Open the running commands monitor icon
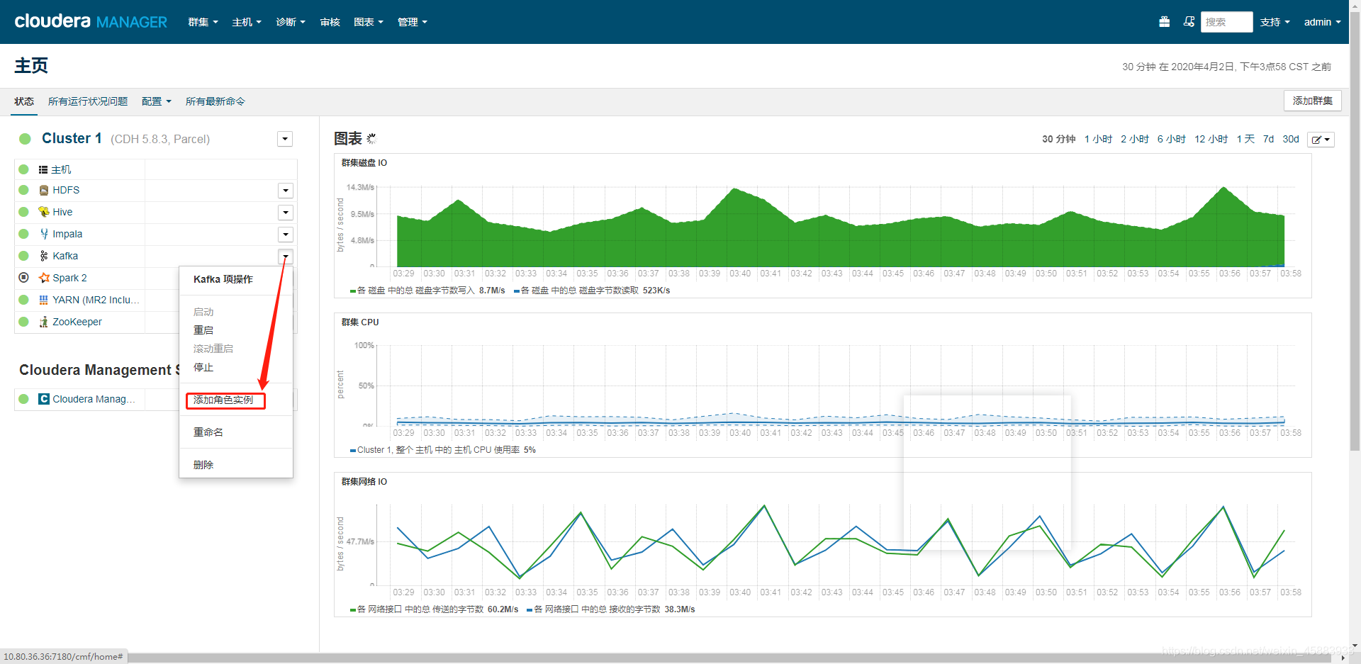 (x=1189, y=22)
